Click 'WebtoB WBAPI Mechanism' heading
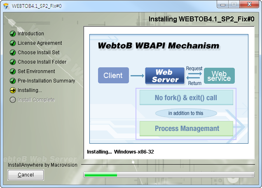The height and width of the screenshot is (188, 262). point(159,46)
